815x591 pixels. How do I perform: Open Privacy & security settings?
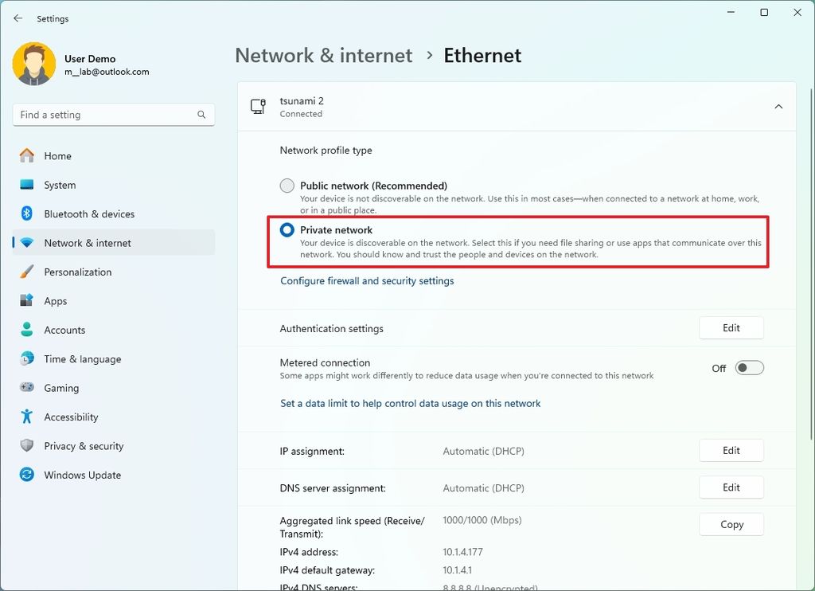[x=28, y=446]
